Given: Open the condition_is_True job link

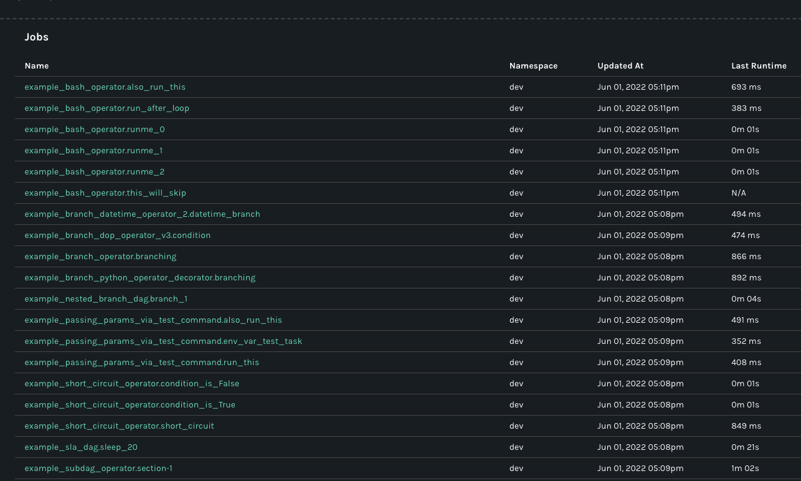Looking at the screenshot, I should tap(130, 404).
